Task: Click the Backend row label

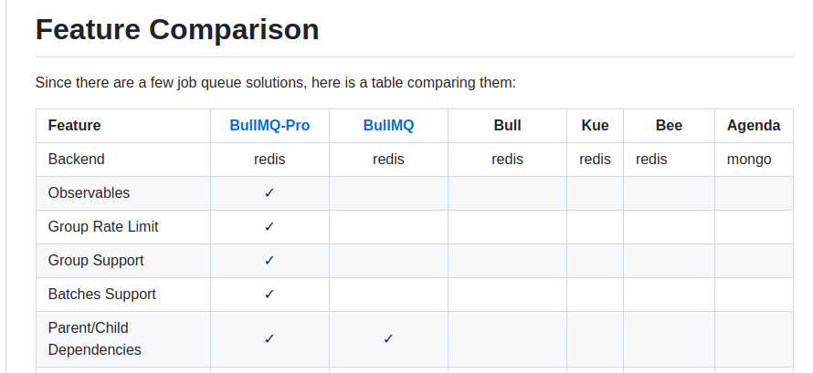Action: pyautogui.click(x=77, y=160)
